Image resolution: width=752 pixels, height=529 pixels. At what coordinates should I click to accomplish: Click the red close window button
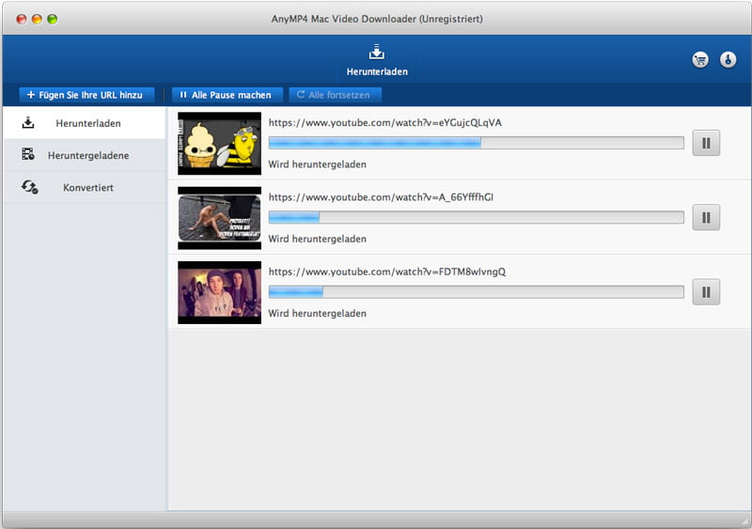22,19
